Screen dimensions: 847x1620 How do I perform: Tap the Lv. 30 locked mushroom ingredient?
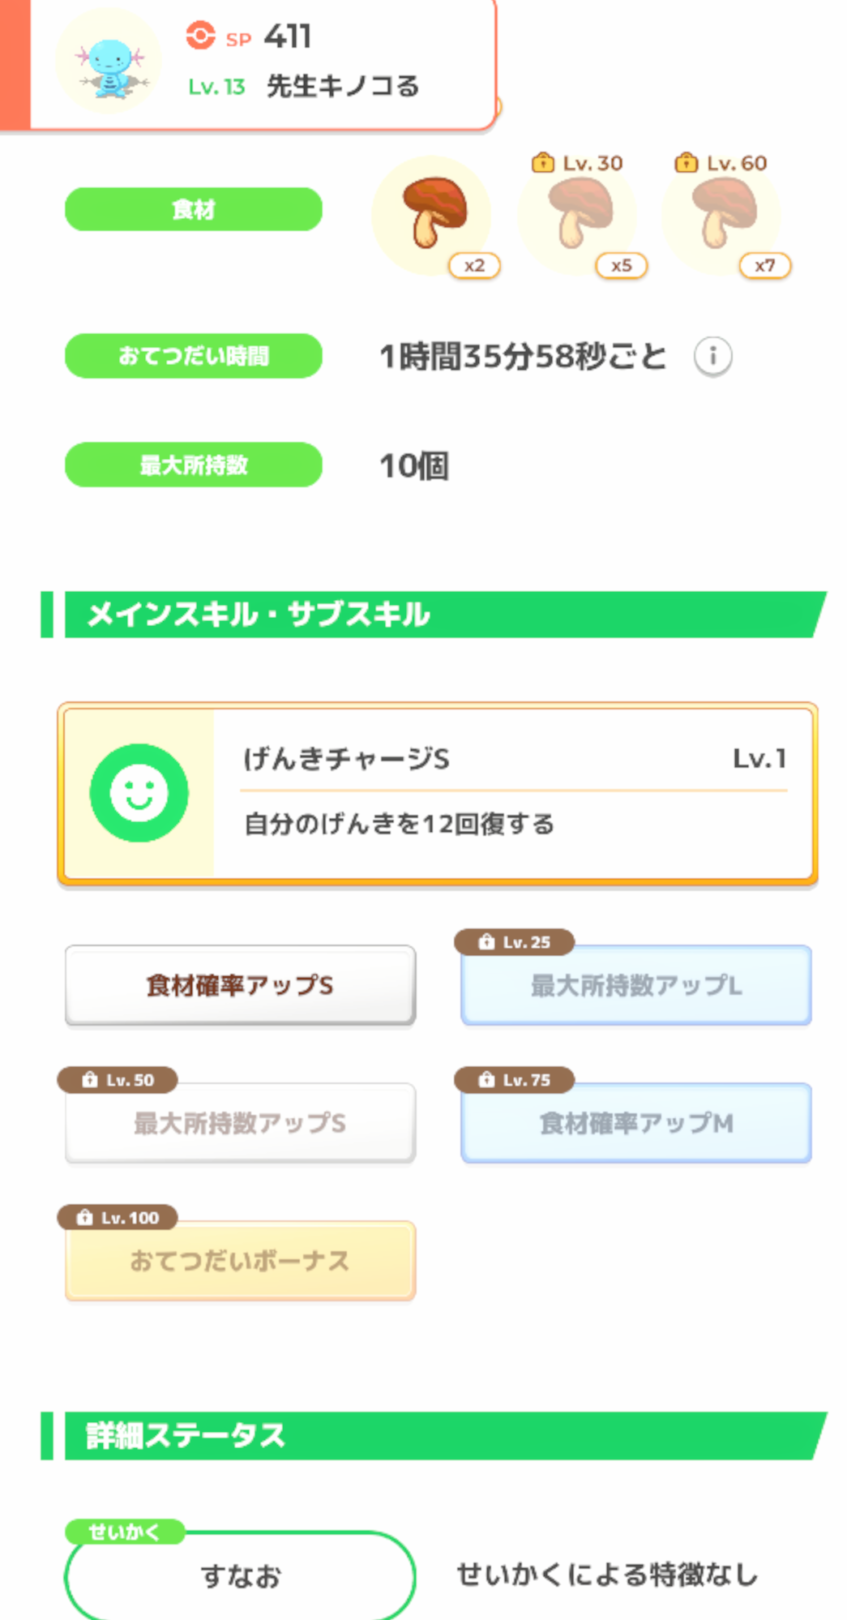579,214
